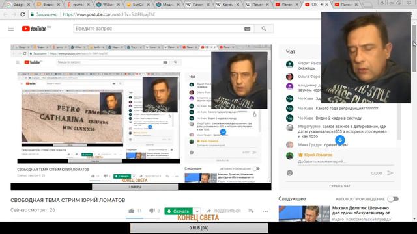The image size is (417, 234).
Task: Dislike the video with the thumbs-down
Action: pos(152,211)
